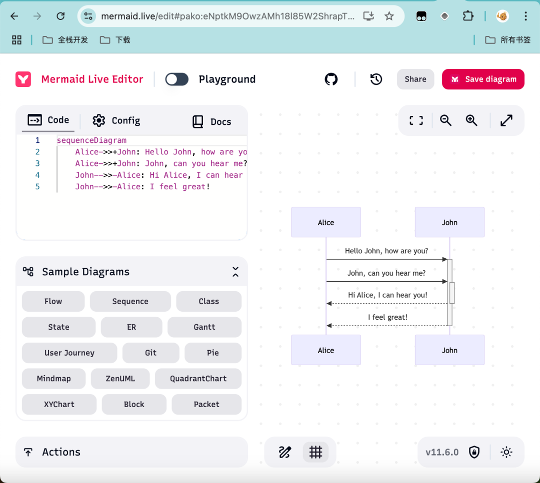540x483 pixels.
Task: Expand the Actions panel
Action: click(x=131, y=452)
